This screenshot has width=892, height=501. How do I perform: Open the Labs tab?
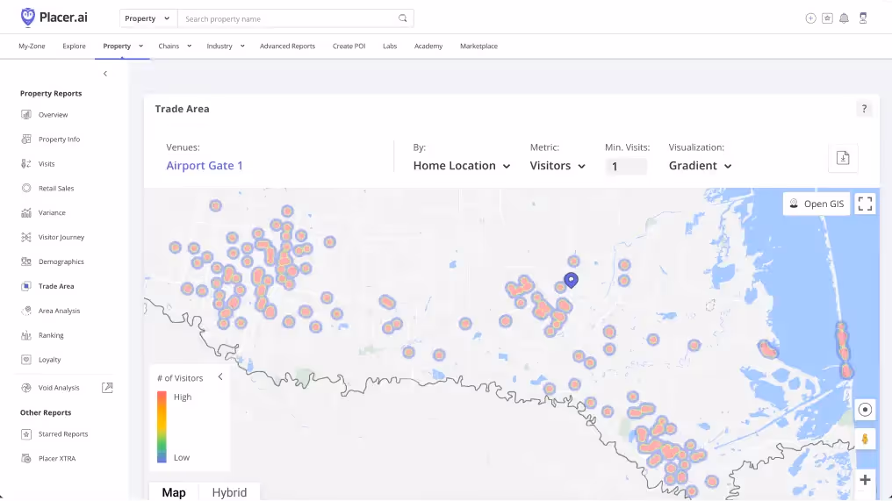390,46
